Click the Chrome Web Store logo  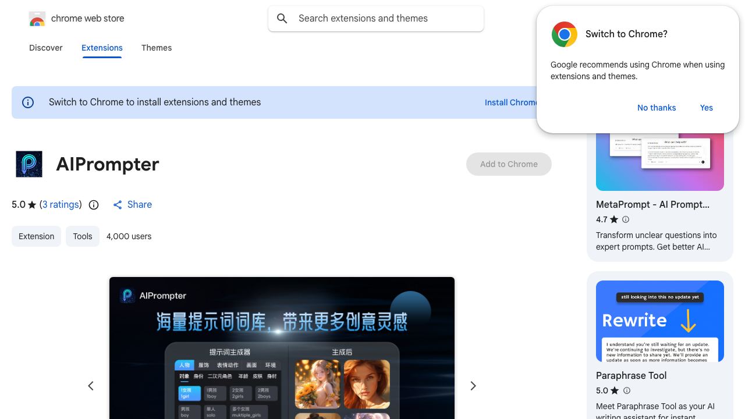pos(37,19)
